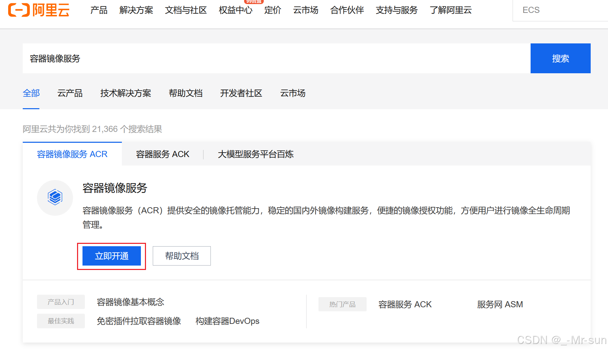Click the 立即开通 button
This screenshot has width=608, height=350.
112,256
